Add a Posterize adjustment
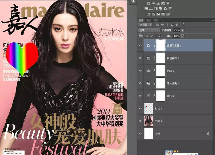215x155 pixels. click(x=154, y=14)
